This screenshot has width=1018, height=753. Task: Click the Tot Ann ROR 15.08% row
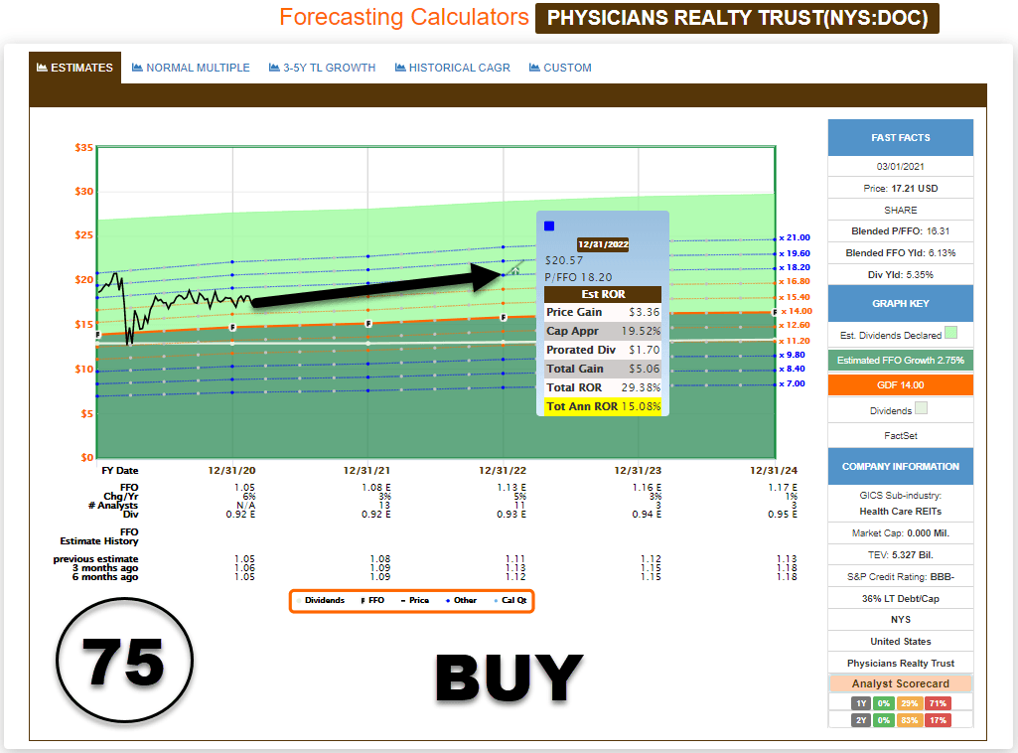pyautogui.click(x=603, y=406)
